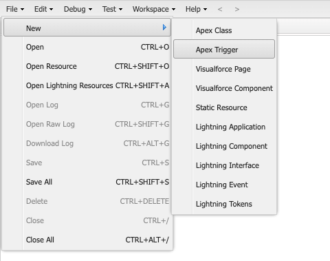Choose Open Log
The image size is (330, 261).
click(x=87, y=105)
